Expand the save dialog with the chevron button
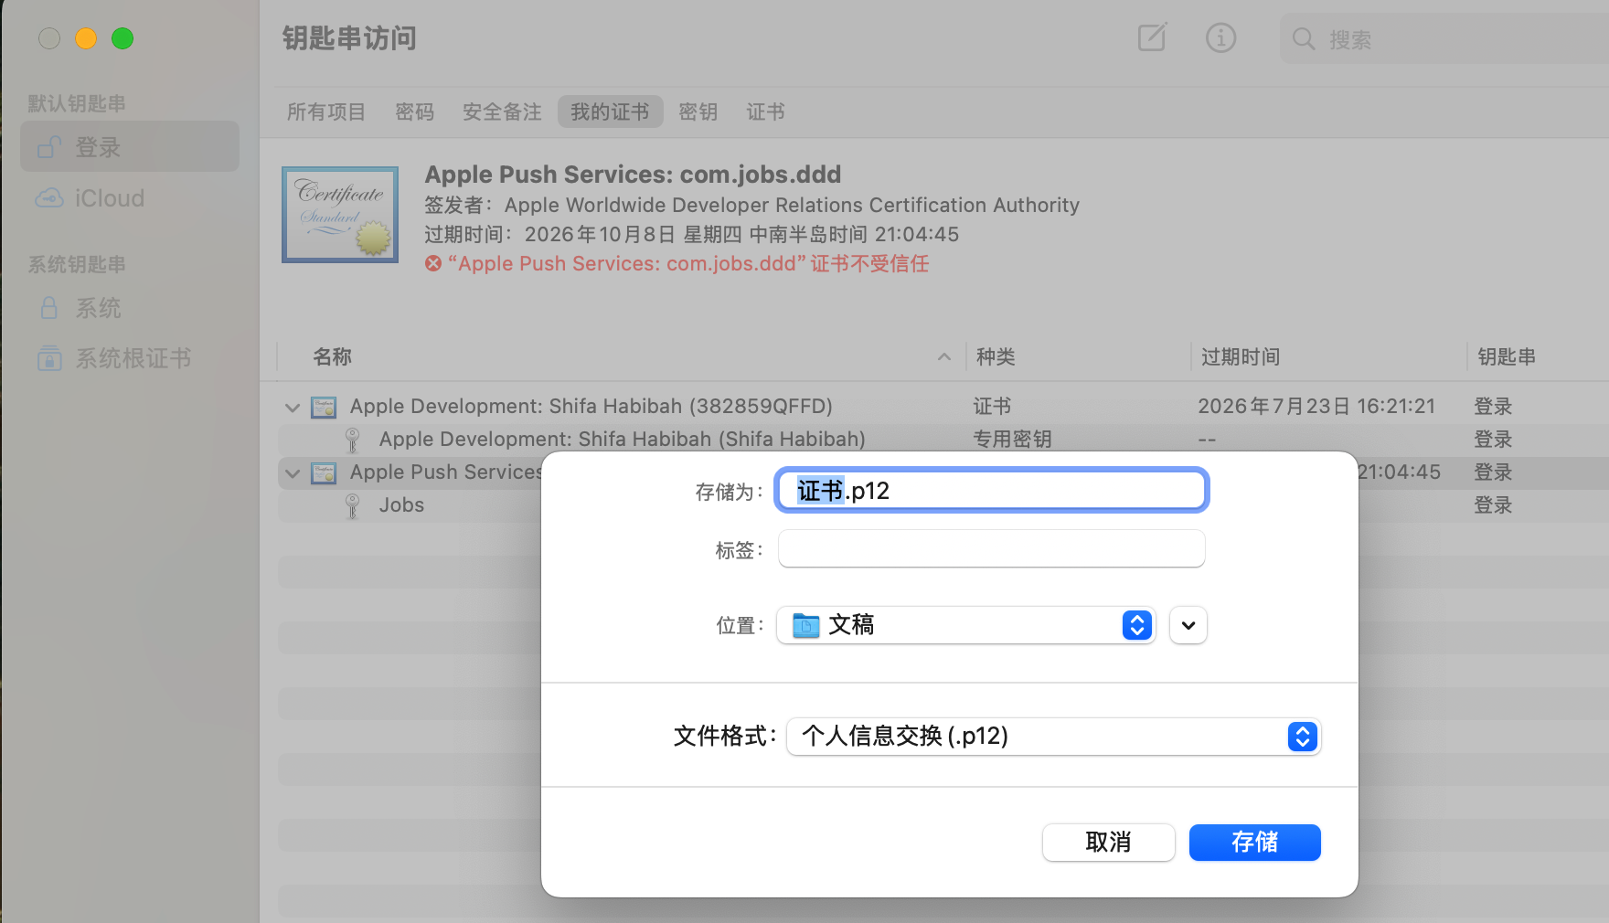This screenshot has height=923, width=1609. coord(1188,625)
